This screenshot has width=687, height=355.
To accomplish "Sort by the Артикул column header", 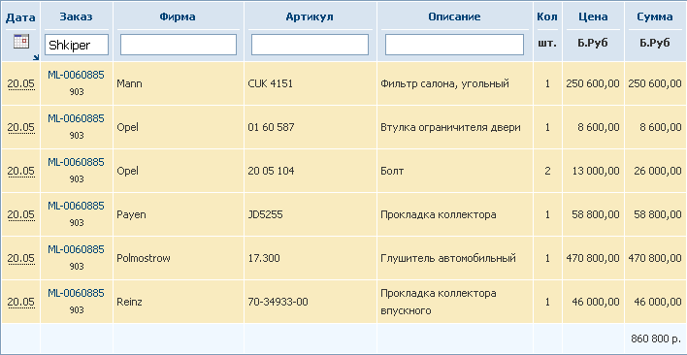I will (x=310, y=16).
